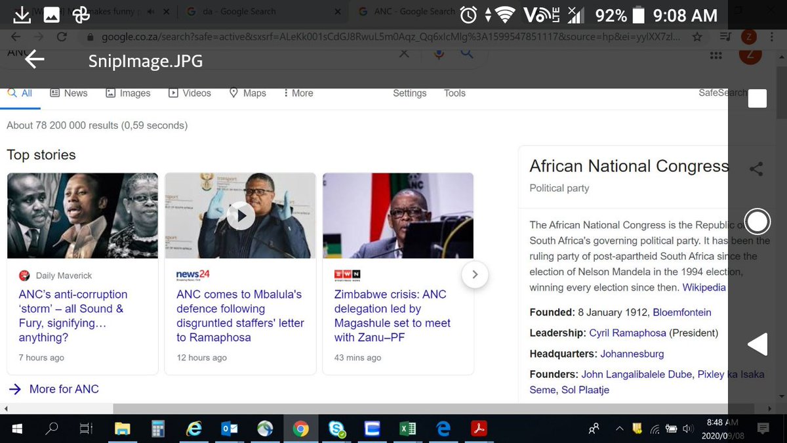Expand hidden system tray icons

click(x=619, y=429)
